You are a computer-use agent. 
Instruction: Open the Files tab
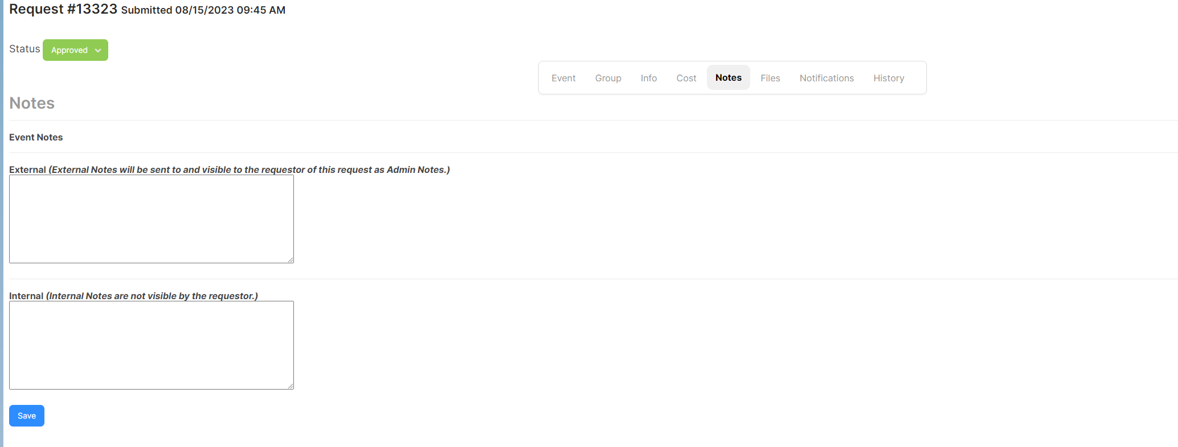tap(770, 78)
